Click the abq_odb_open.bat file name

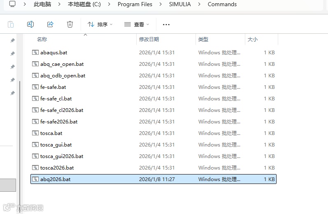[63, 76]
